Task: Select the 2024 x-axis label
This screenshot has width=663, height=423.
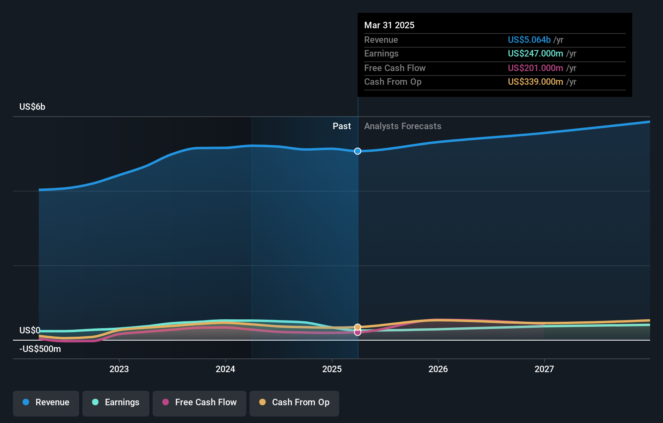Action: tap(225, 369)
